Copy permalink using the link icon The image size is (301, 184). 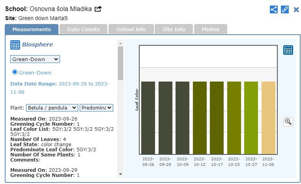tap(285, 9)
